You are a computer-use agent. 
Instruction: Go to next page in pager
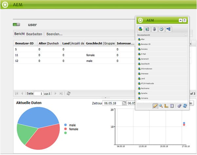[55, 93]
